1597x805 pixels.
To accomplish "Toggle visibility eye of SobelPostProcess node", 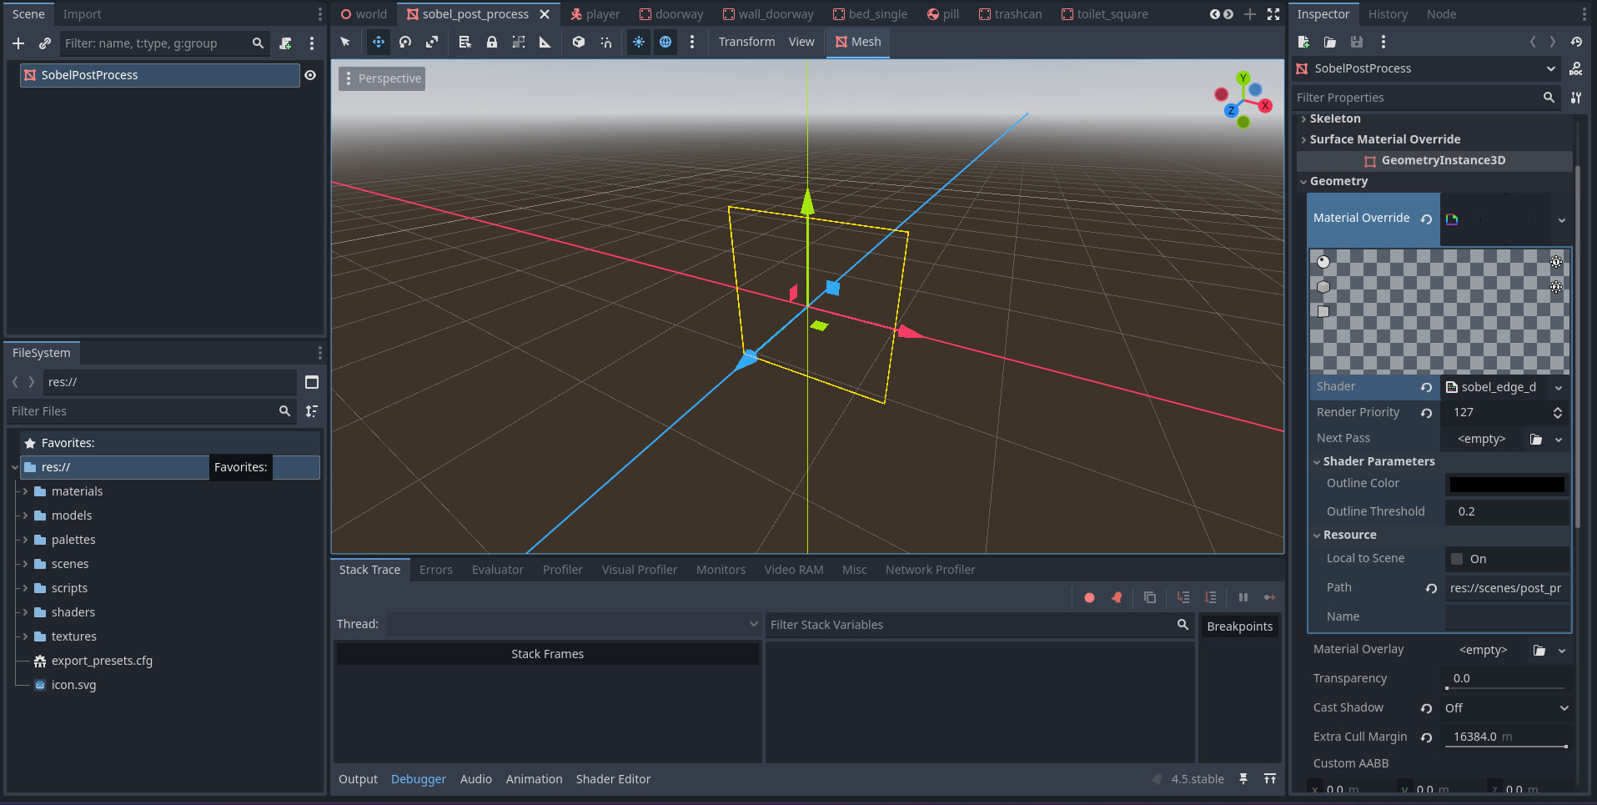I will point(310,75).
